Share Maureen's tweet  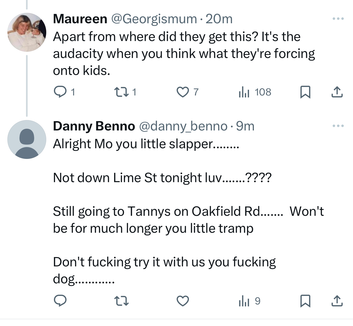pyautogui.click(x=337, y=92)
